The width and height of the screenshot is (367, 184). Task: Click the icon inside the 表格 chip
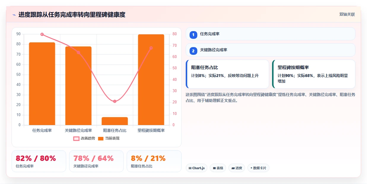point(214,168)
